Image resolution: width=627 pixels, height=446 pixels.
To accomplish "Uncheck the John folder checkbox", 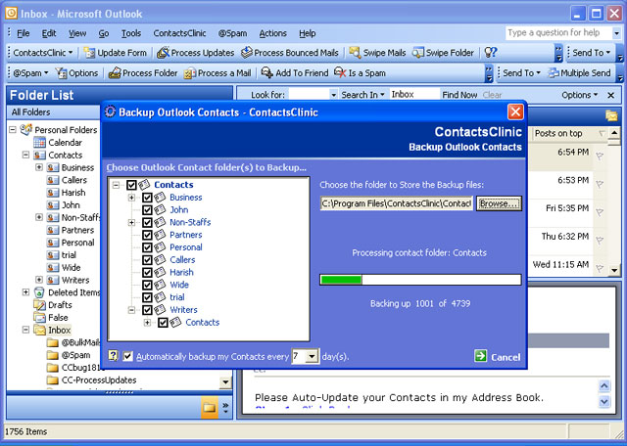I will (147, 209).
